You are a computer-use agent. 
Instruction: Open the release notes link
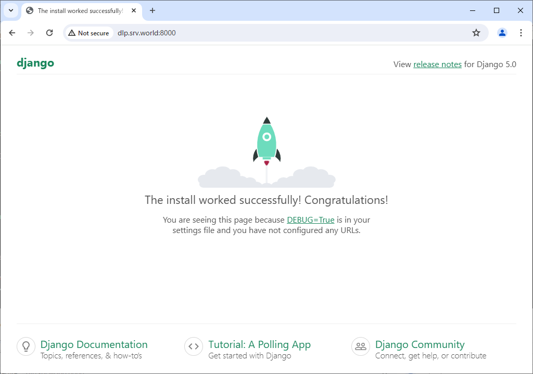(437, 65)
